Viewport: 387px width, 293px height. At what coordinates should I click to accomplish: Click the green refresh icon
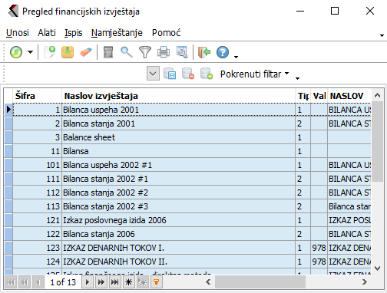coord(16,52)
